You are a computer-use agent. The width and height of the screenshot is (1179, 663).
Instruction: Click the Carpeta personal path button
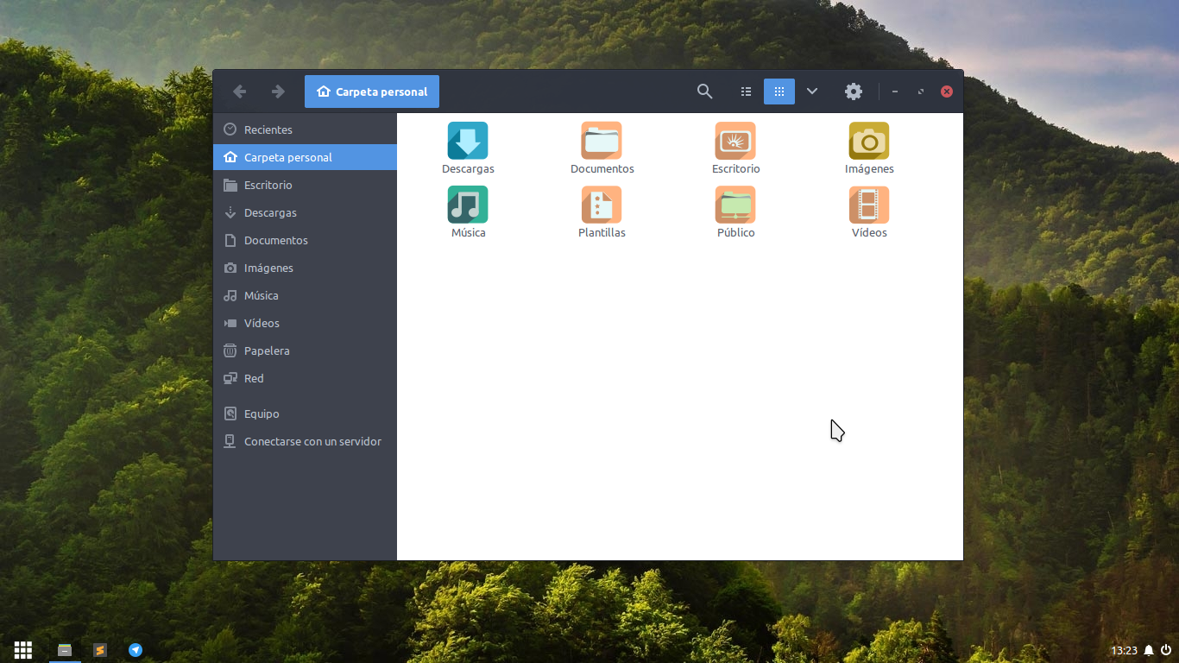(x=372, y=92)
